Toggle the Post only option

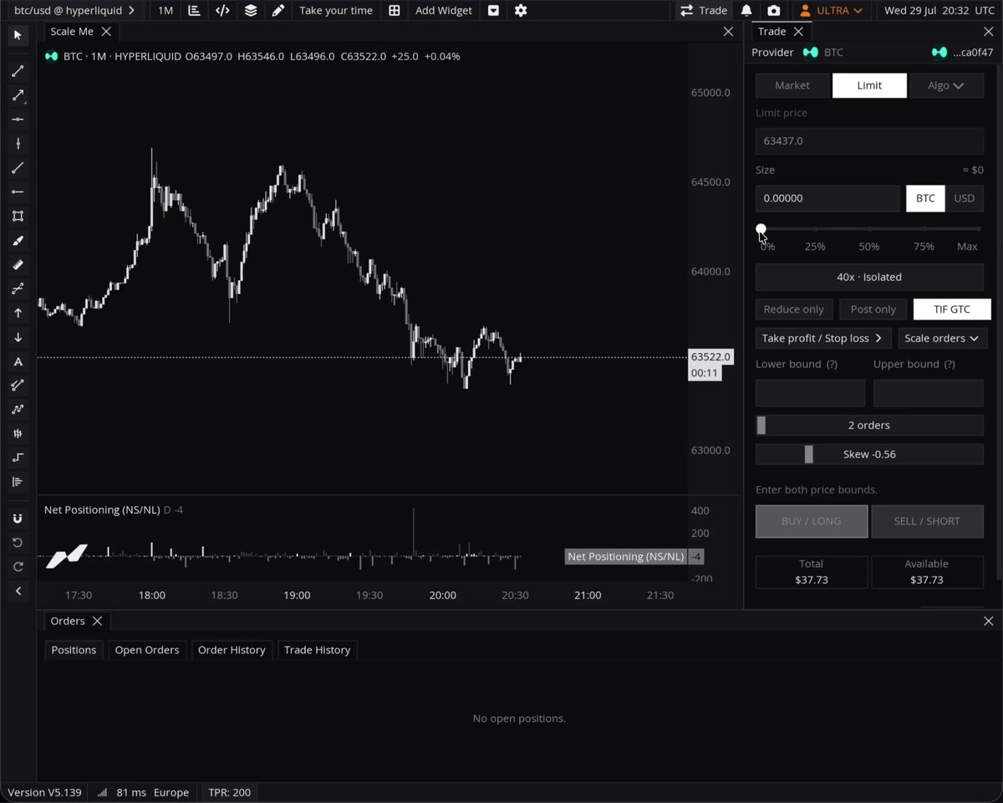[873, 309]
